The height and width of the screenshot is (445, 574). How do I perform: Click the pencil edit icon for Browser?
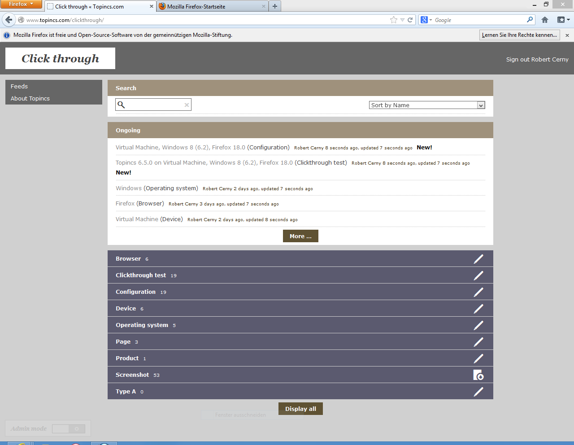pyautogui.click(x=478, y=259)
